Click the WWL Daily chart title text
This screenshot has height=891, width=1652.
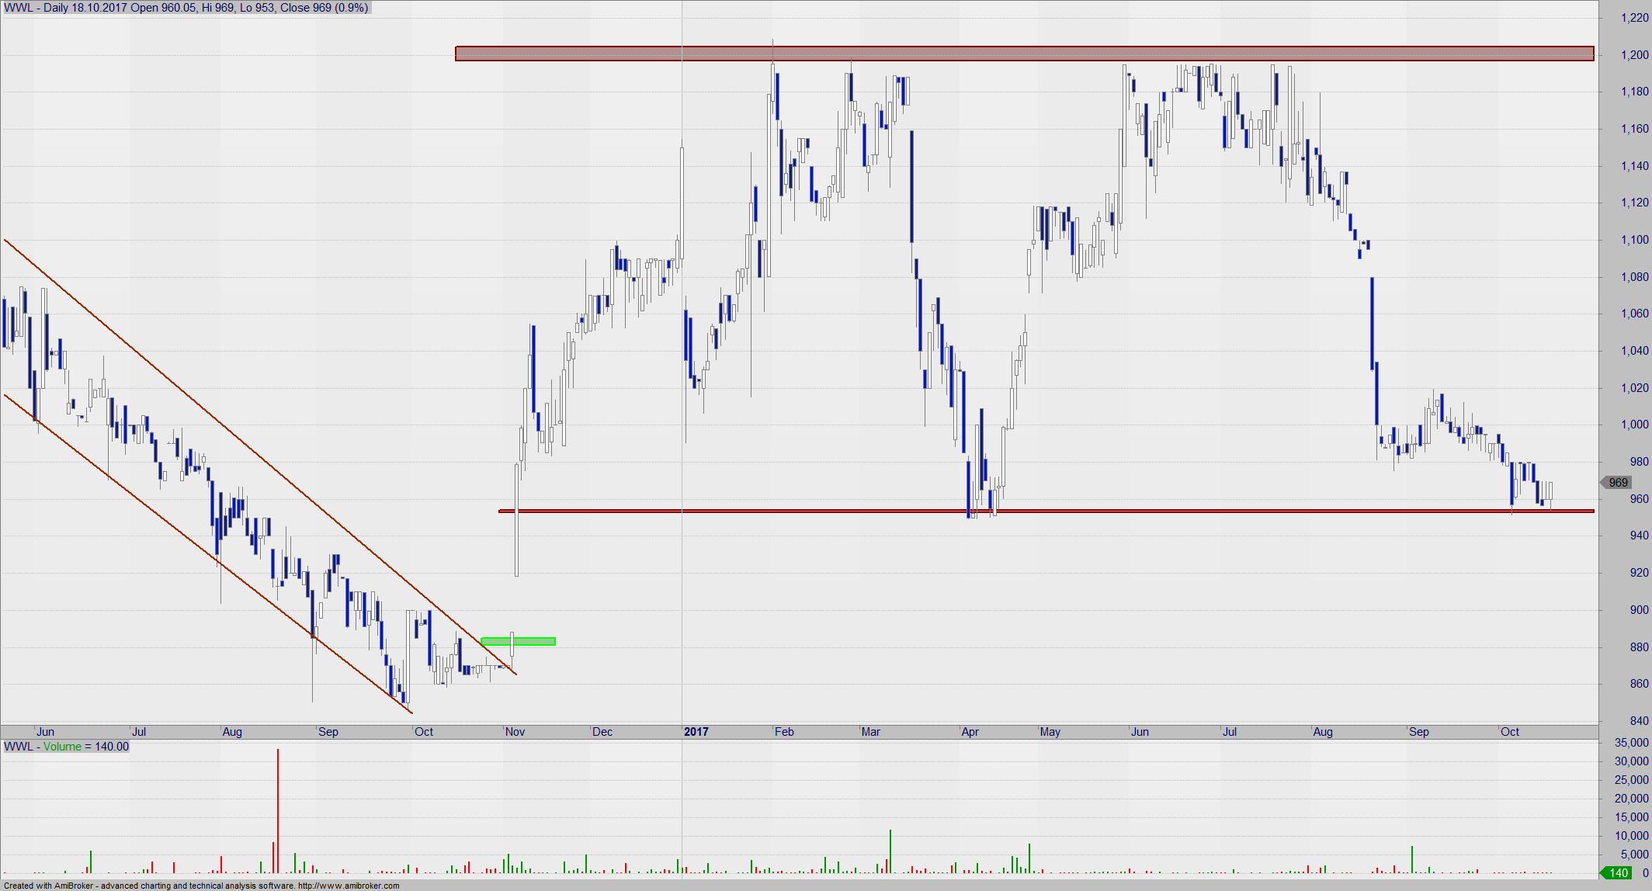pyautogui.click(x=186, y=8)
